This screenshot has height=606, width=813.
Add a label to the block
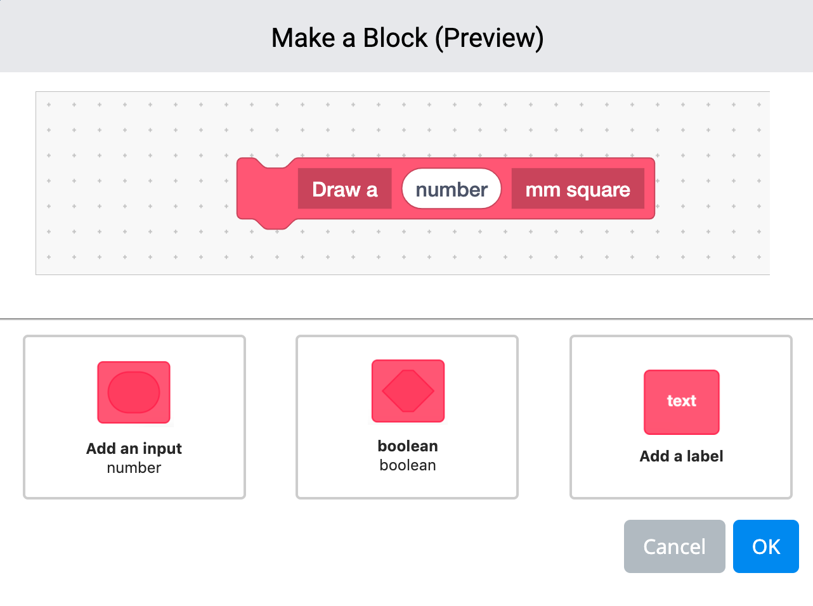(x=681, y=416)
